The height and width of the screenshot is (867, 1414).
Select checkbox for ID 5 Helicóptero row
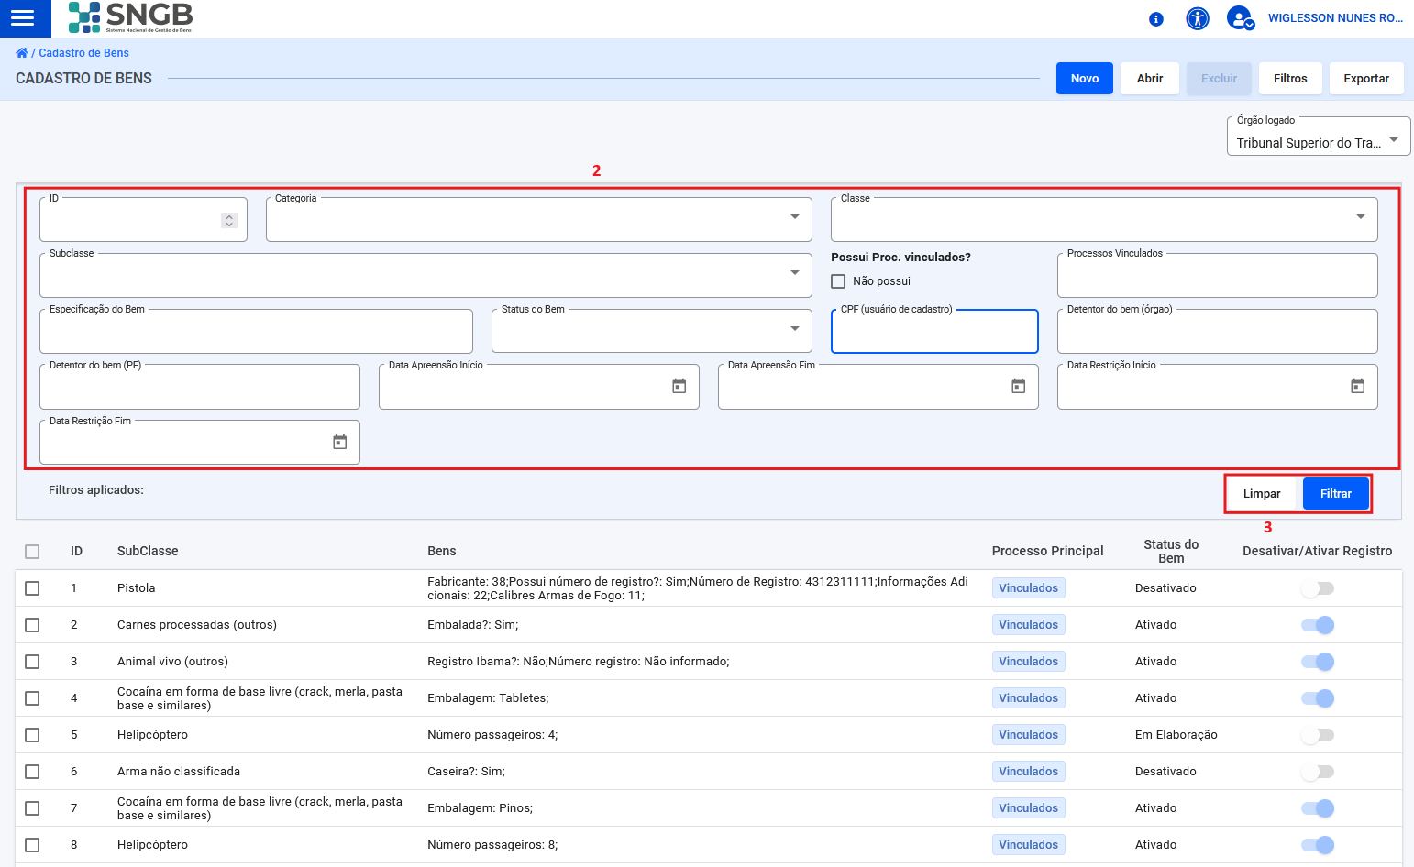(x=32, y=735)
